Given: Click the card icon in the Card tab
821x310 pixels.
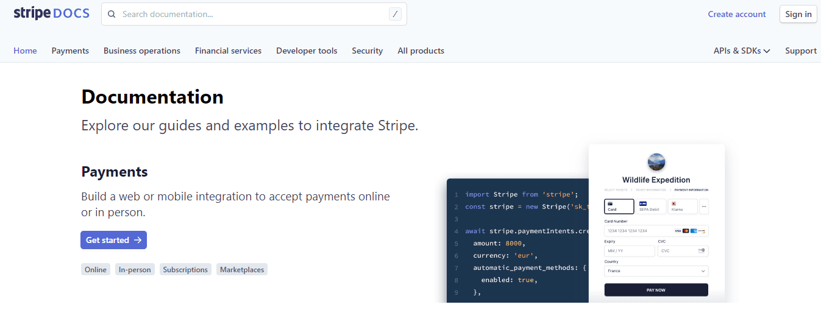Looking at the screenshot, I should 610,203.
